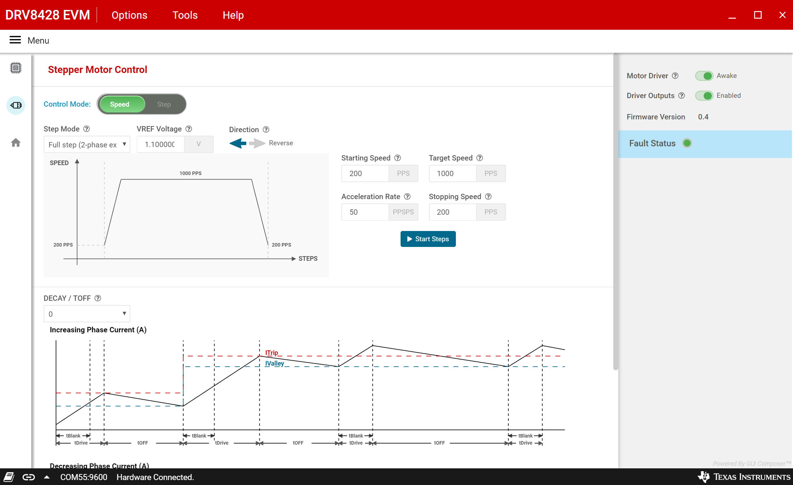This screenshot has height=485, width=793.
Task: Click the Menu label
Action: 38,40
